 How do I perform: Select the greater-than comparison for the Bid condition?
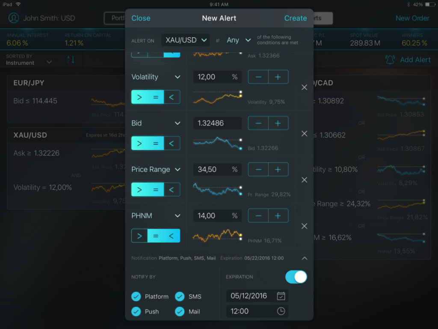tap(139, 143)
